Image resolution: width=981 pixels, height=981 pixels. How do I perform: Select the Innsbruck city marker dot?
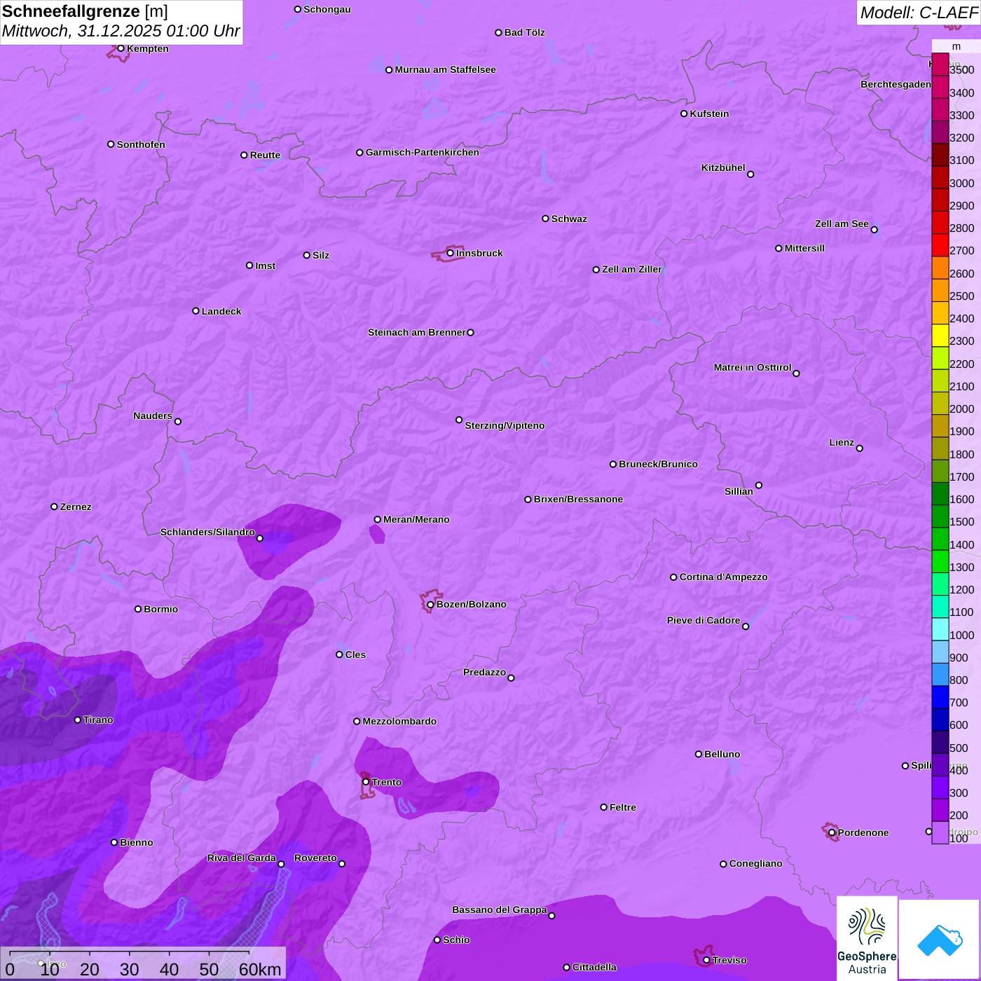(x=451, y=253)
